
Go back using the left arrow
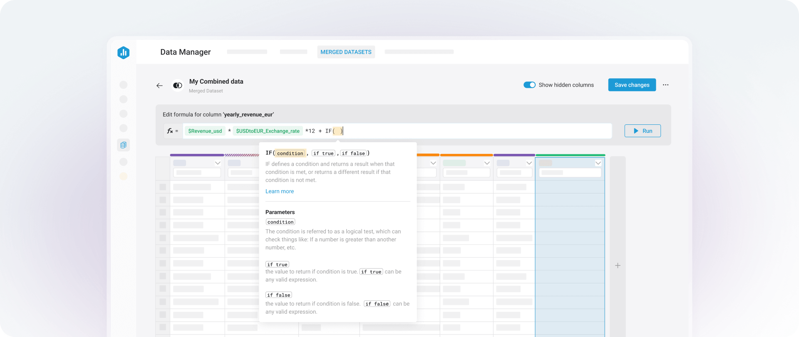(x=159, y=85)
